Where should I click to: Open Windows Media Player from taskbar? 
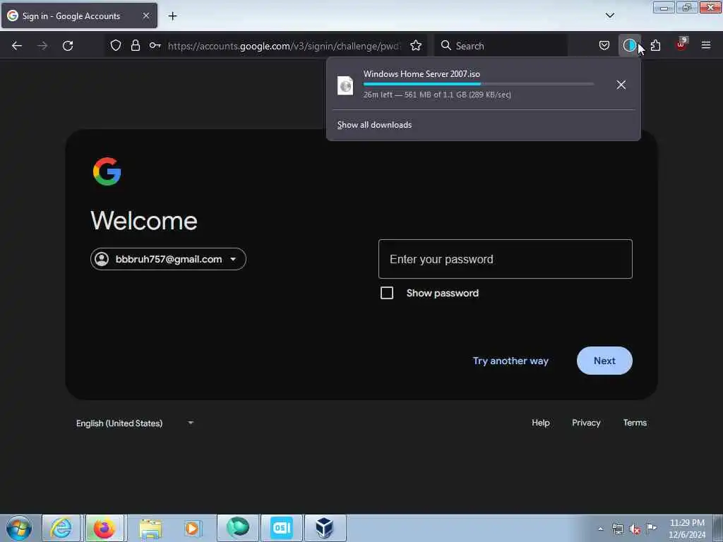click(x=192, y=528)
